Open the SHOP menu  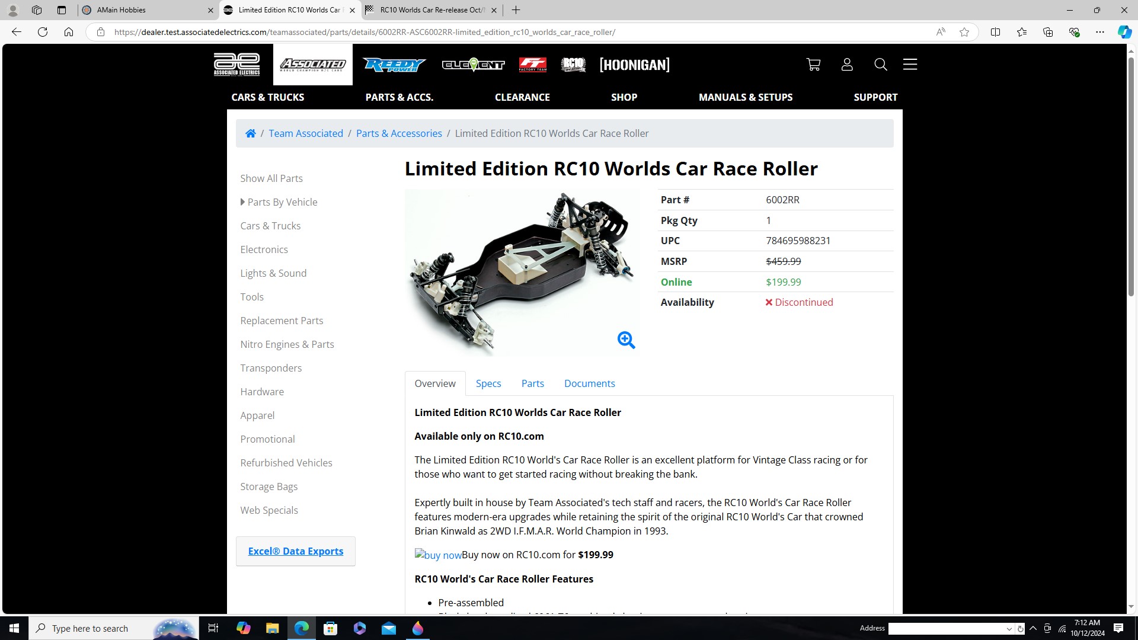624,97
